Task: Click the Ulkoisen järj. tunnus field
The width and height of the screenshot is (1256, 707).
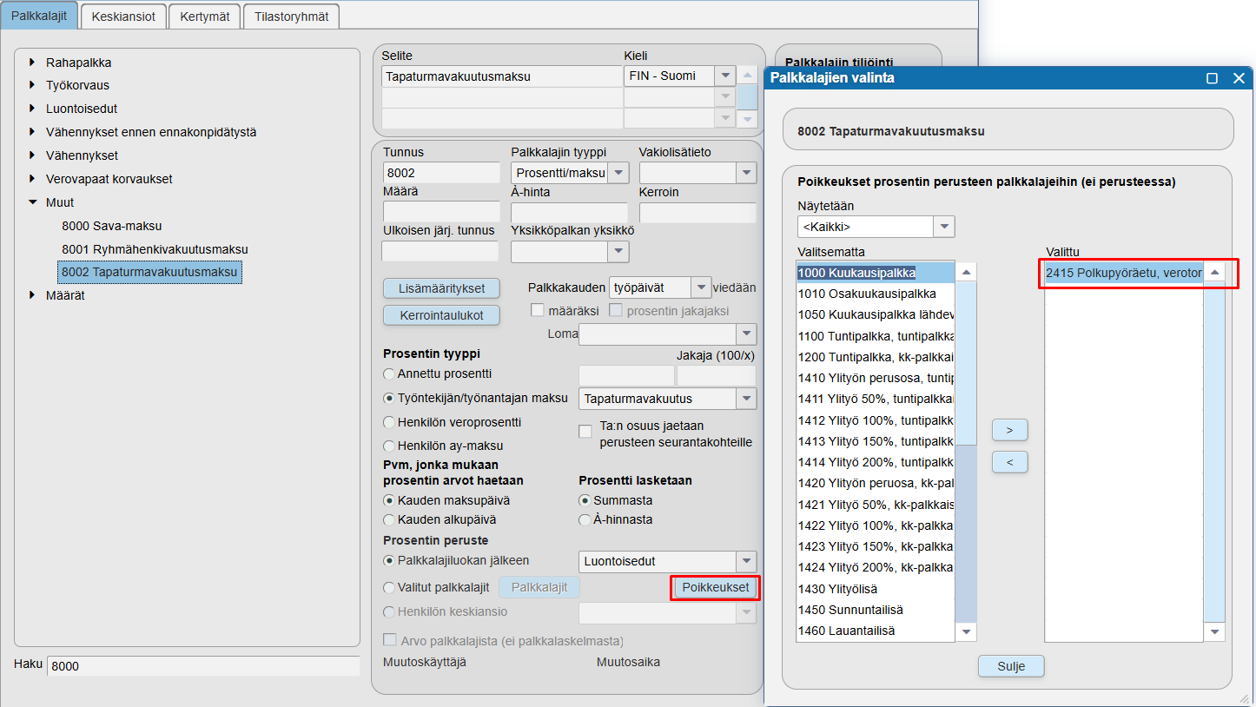Action: coord(440,251)
